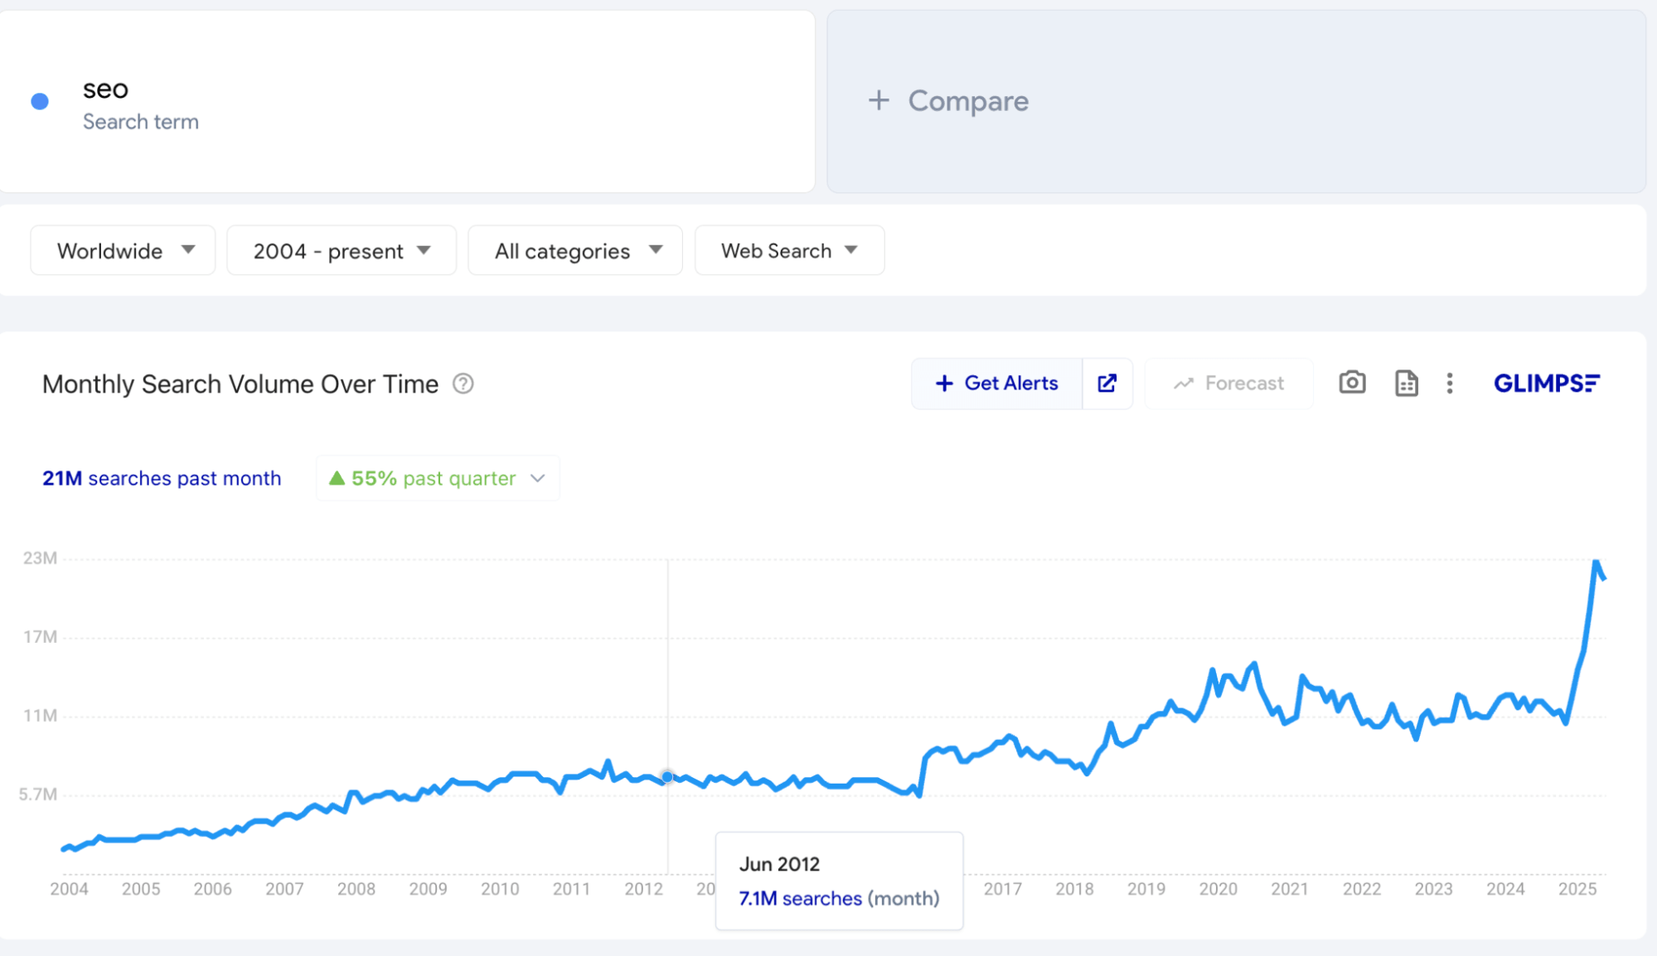Click the 2004 x-axis label
The height and width of the screenshot is (956, 1657).
[69, 889]
